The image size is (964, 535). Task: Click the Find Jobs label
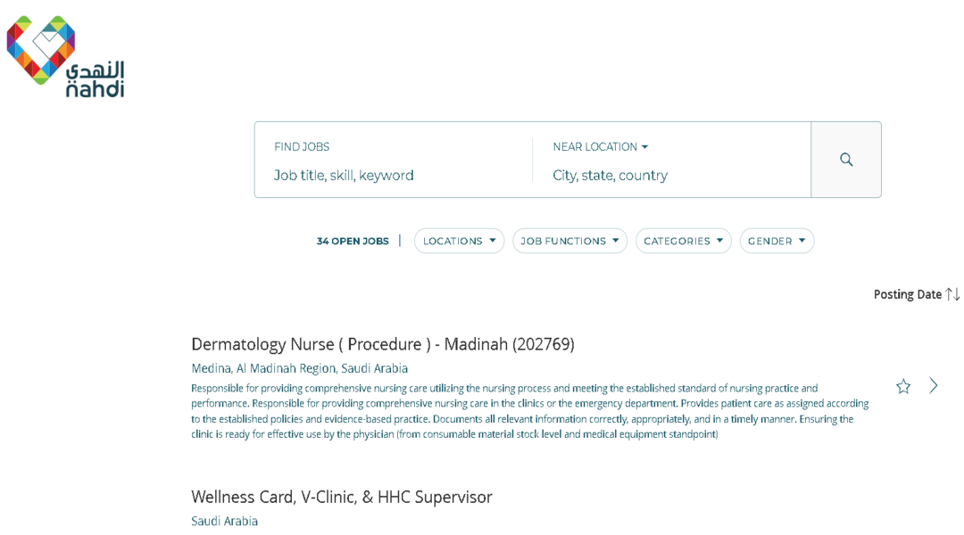point(302,147)
